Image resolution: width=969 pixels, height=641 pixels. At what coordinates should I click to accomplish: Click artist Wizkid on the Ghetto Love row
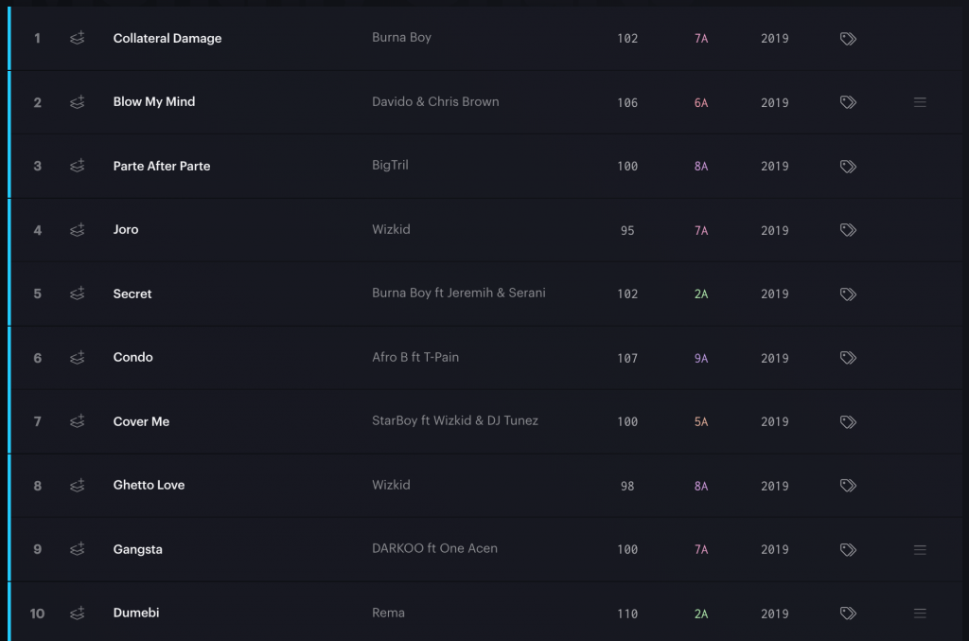391,485
